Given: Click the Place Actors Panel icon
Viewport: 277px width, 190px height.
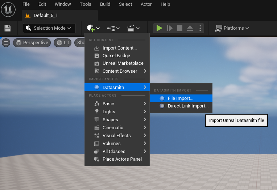Looking at the screenshot, I should point(97,159).
